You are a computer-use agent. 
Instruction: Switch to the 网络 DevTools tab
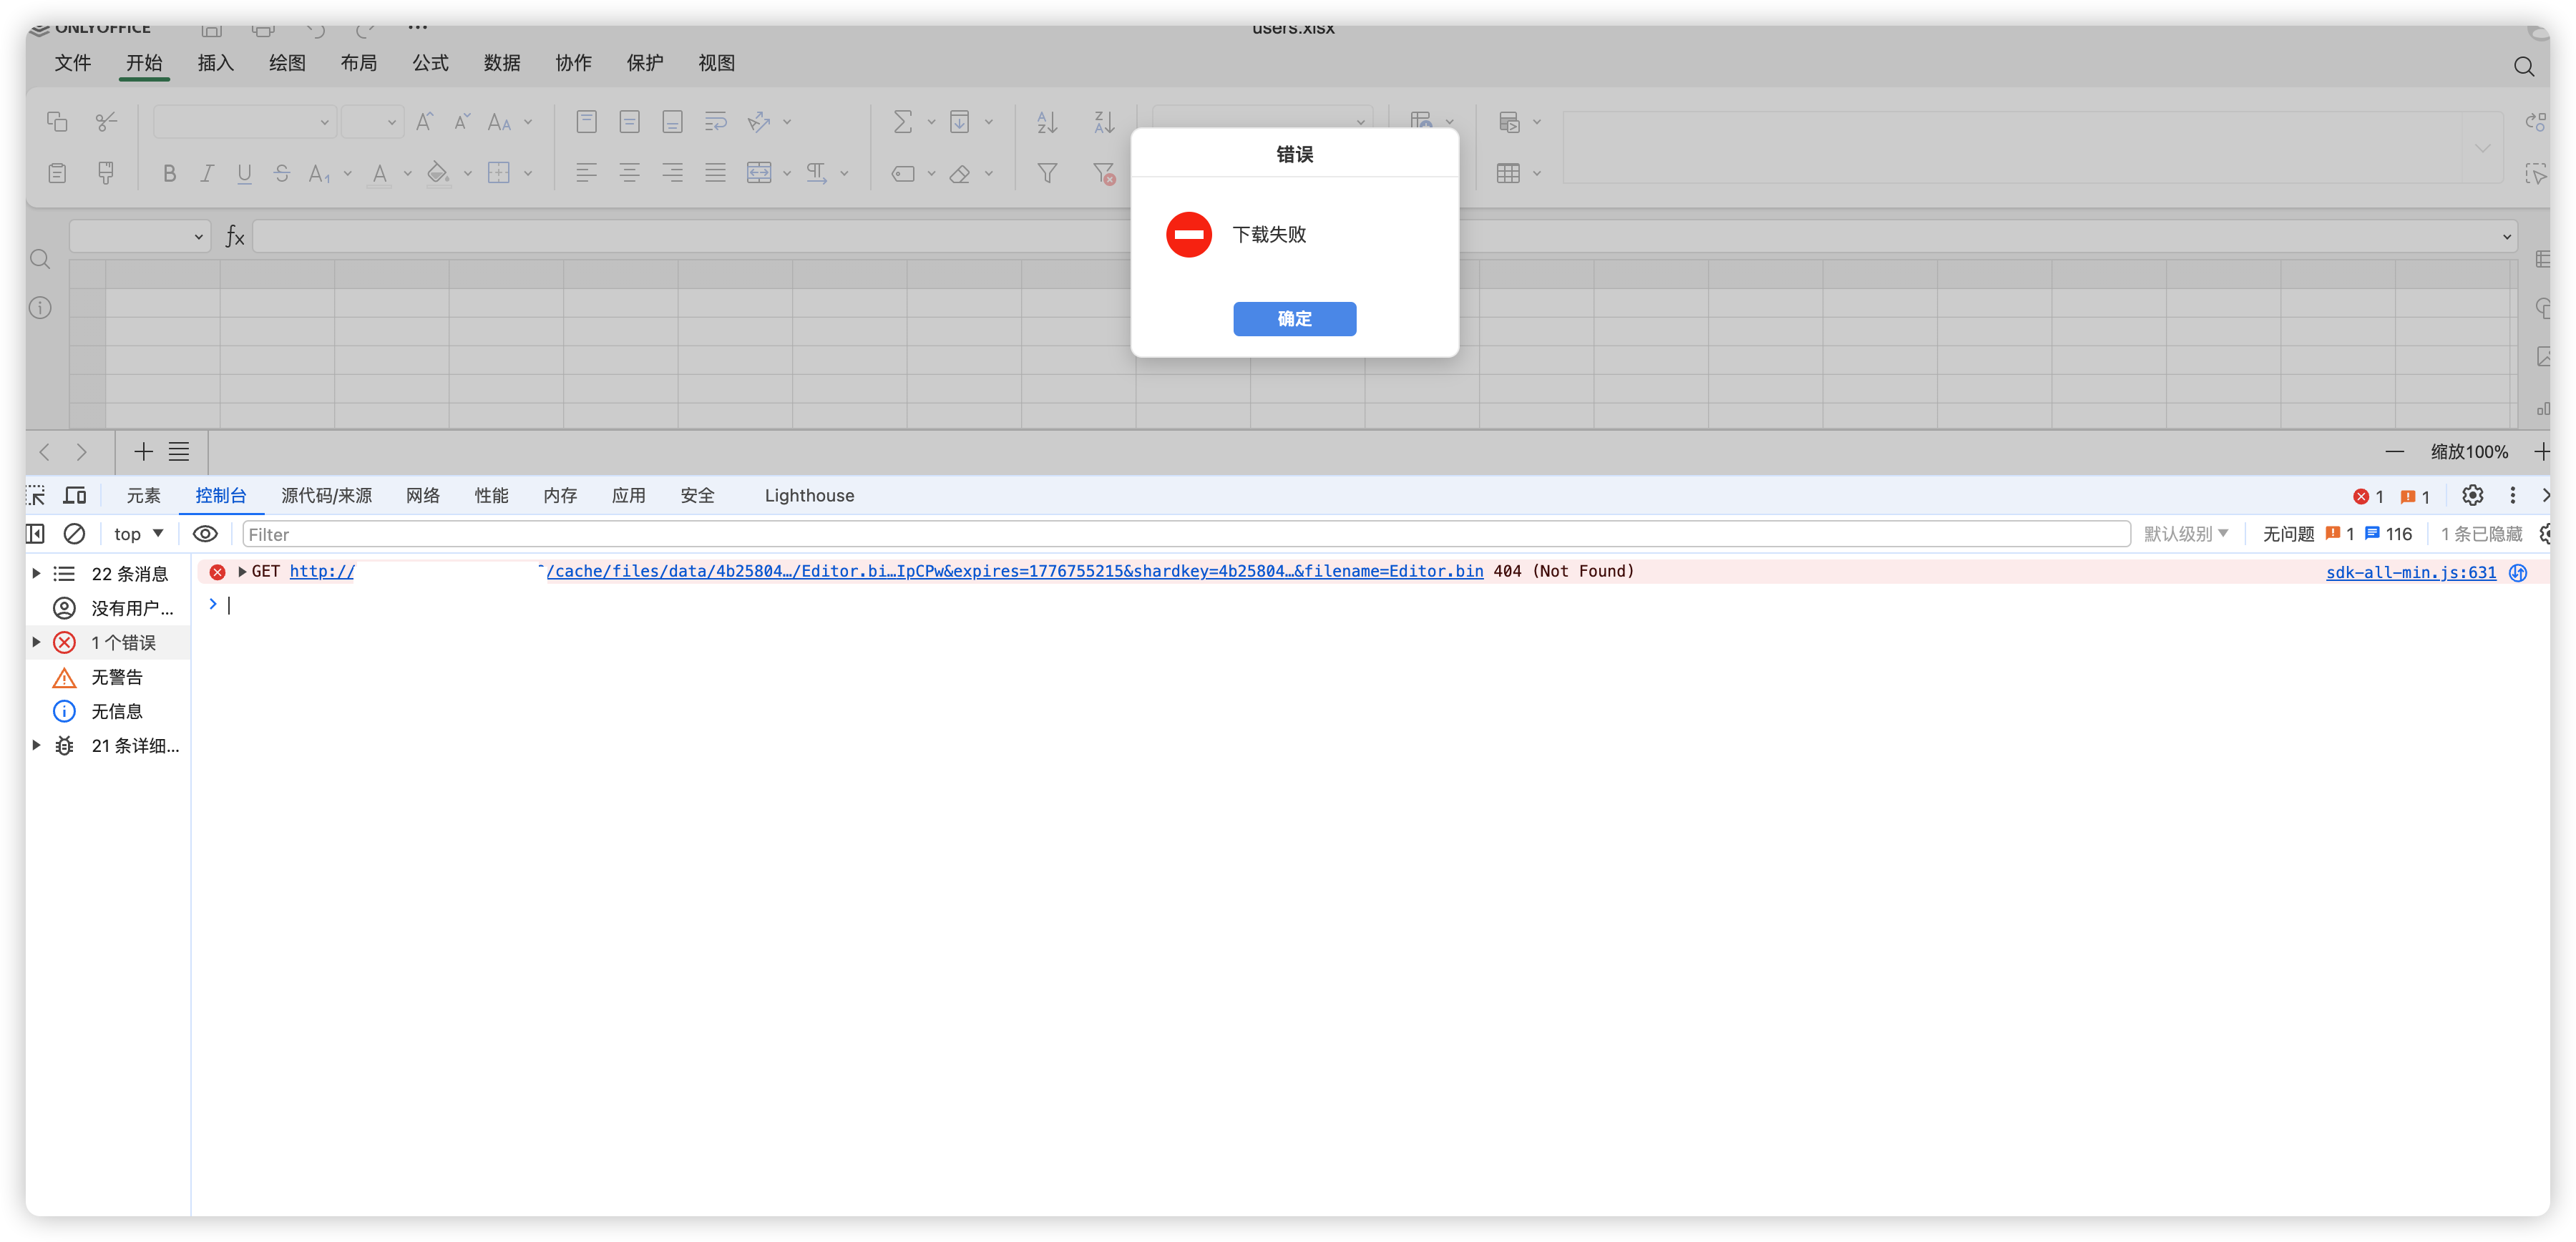pyautogui.click(x=422, y=496)
